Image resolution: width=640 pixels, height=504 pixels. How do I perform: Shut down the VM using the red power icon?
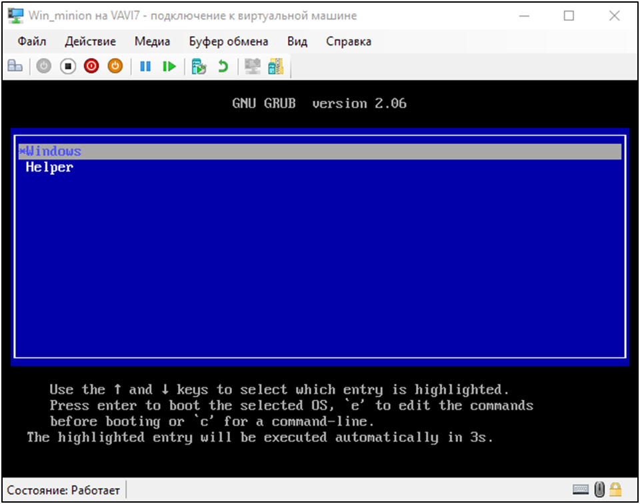[91, 66]
